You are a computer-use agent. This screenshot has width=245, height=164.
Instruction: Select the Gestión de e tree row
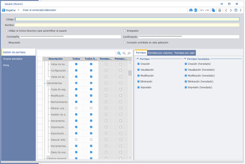(x=59, y=115)
